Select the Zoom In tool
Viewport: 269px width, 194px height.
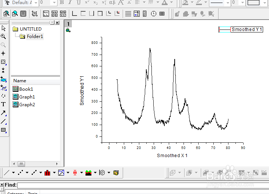click(x=3, y=37)
